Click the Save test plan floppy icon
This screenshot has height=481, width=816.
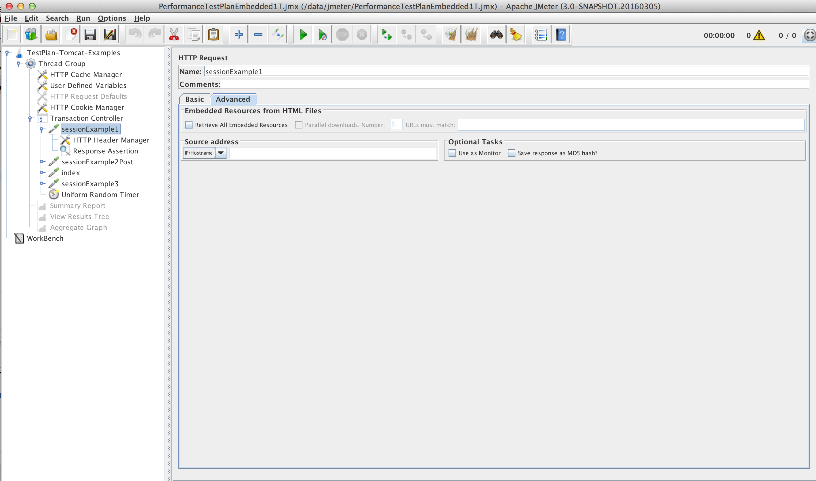tap(90, 35)
